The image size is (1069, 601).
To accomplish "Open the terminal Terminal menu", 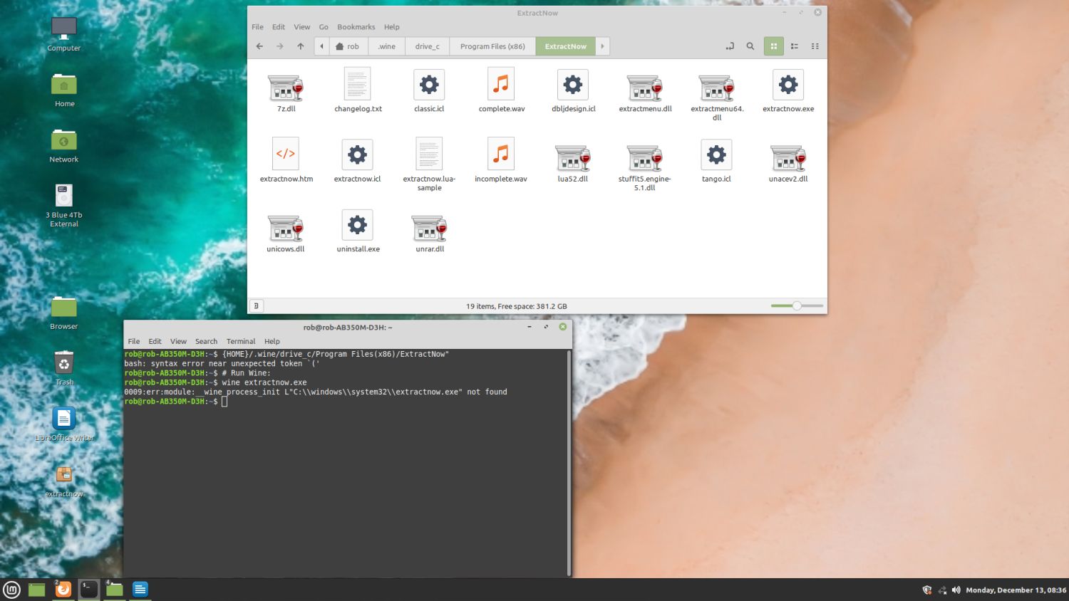I will 241,341.
